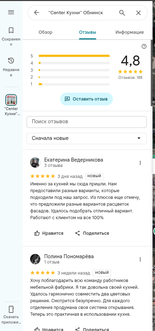This screenshot has width=155, height=331.
Task: Click the search text "Center Кухни" Обнинск
Action: (76, 13)
